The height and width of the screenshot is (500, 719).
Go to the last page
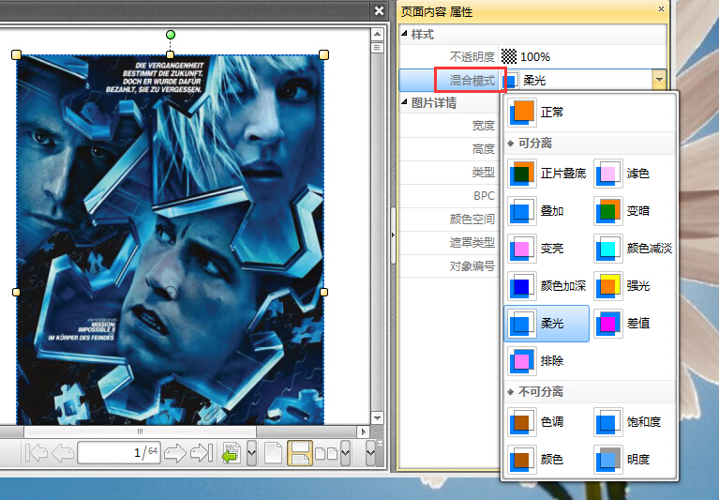tap(202, 453)
